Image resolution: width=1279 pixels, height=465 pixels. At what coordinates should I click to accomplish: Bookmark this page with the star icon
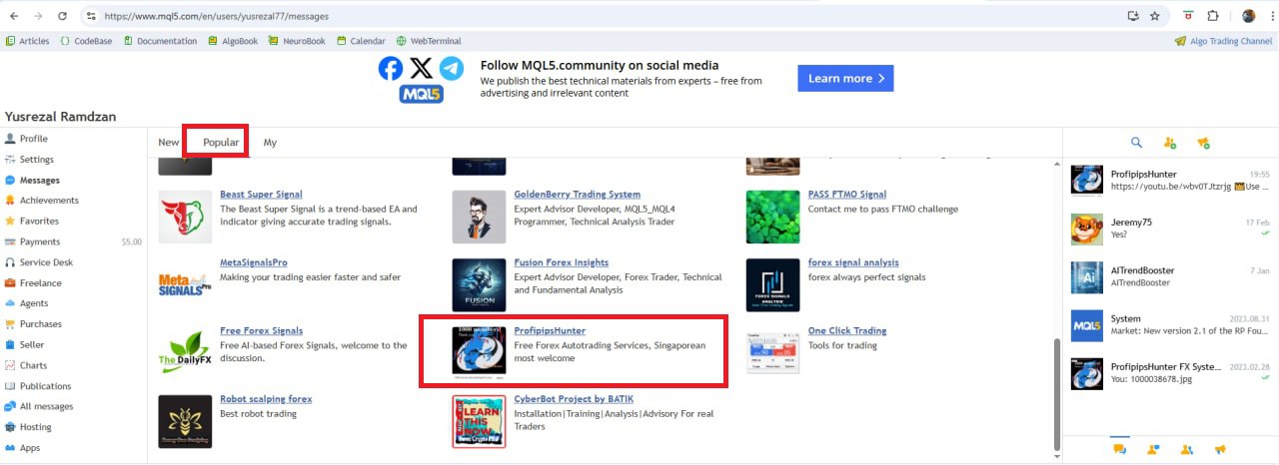tap(1155, 16)
